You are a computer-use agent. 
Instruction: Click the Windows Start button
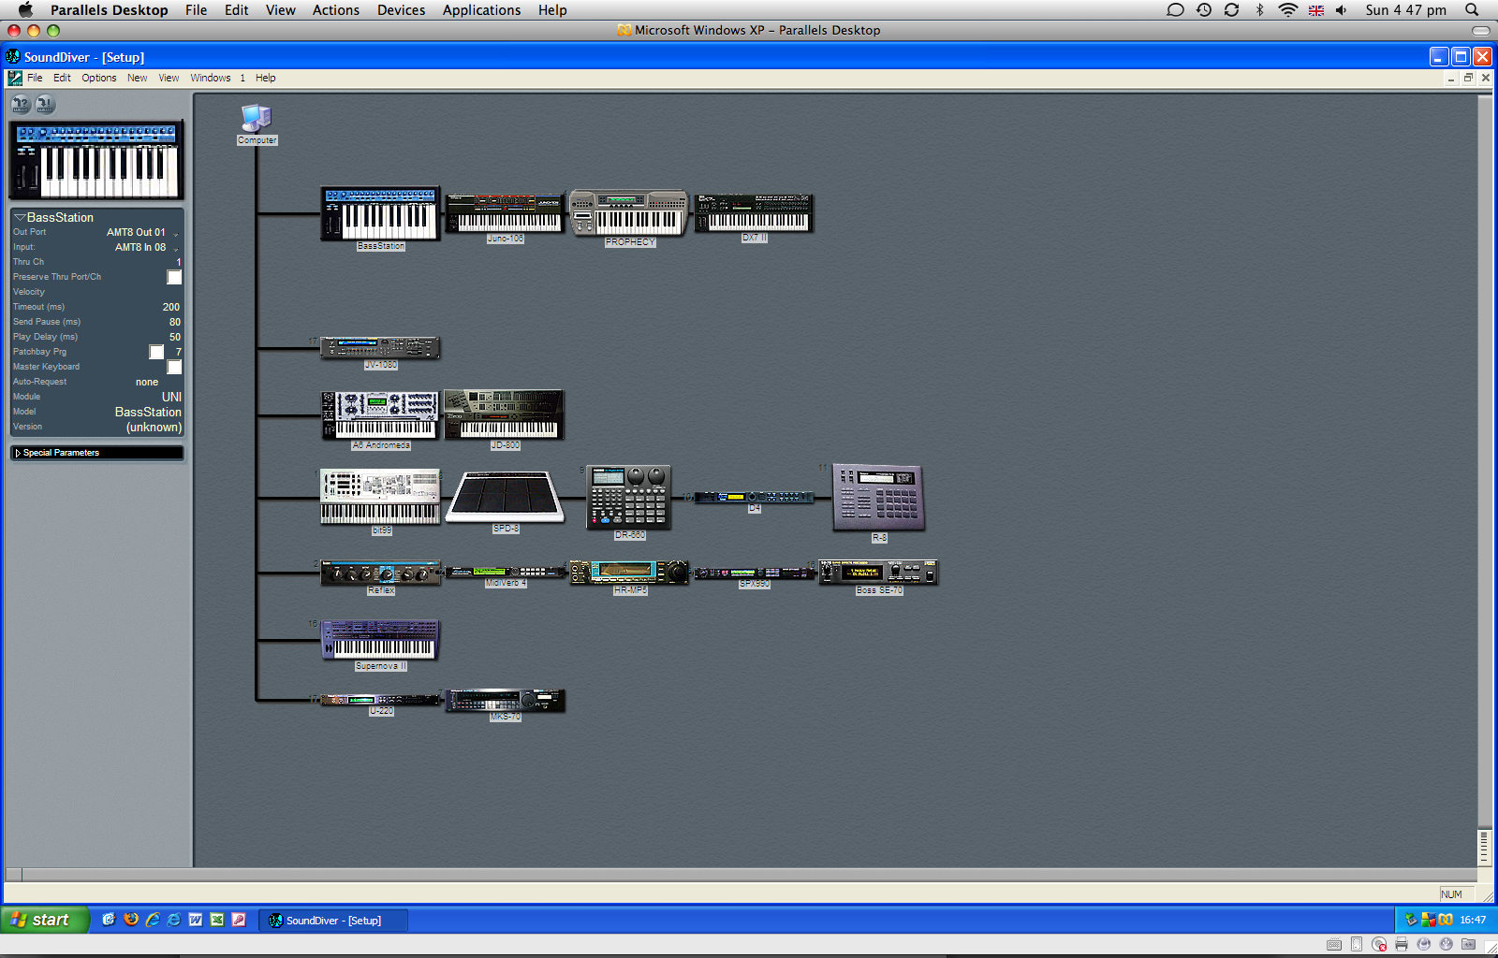point(45,920)
